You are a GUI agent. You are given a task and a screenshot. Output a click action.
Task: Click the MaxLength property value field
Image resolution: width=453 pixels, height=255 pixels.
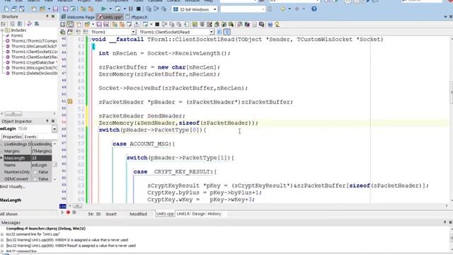pos(42,158)
